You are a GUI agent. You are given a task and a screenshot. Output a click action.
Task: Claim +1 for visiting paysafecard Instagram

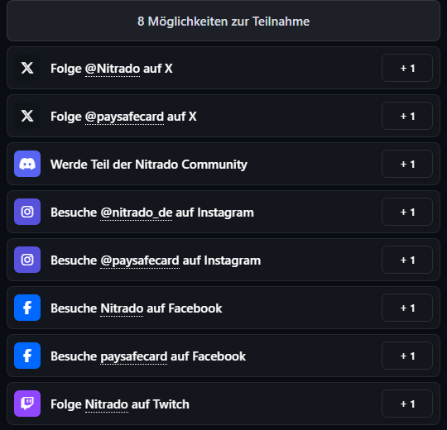[407, 260]
